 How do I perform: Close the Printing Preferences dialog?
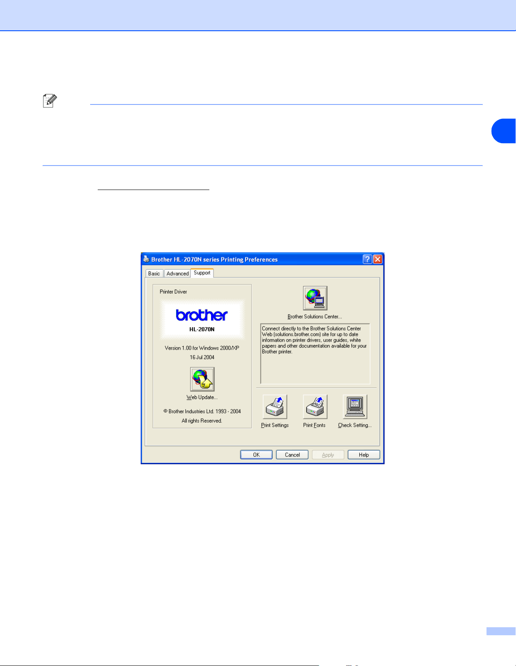click(378, 259)
